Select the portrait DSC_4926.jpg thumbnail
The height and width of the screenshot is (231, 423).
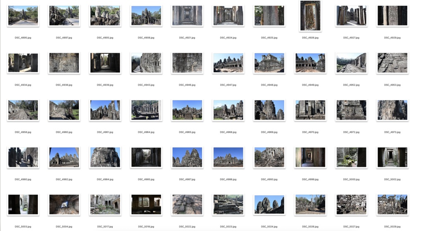point(310,16)
